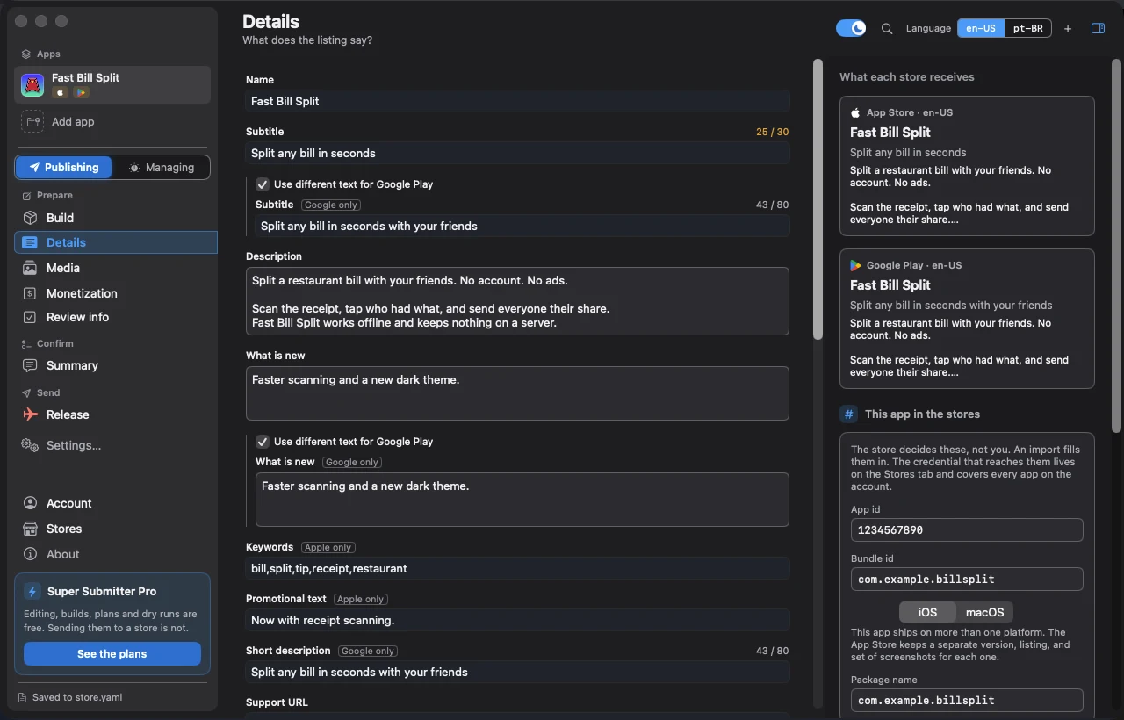Click the Media image icon
The image size is (1124, 720).
point(30,268)
